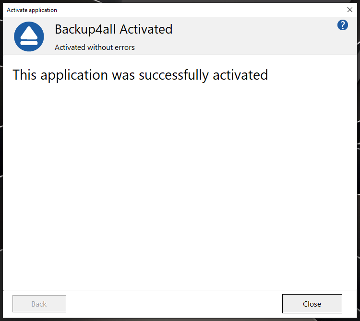
Task: Click the word "Activated" in the heading
Action: [x=146, y=29]
